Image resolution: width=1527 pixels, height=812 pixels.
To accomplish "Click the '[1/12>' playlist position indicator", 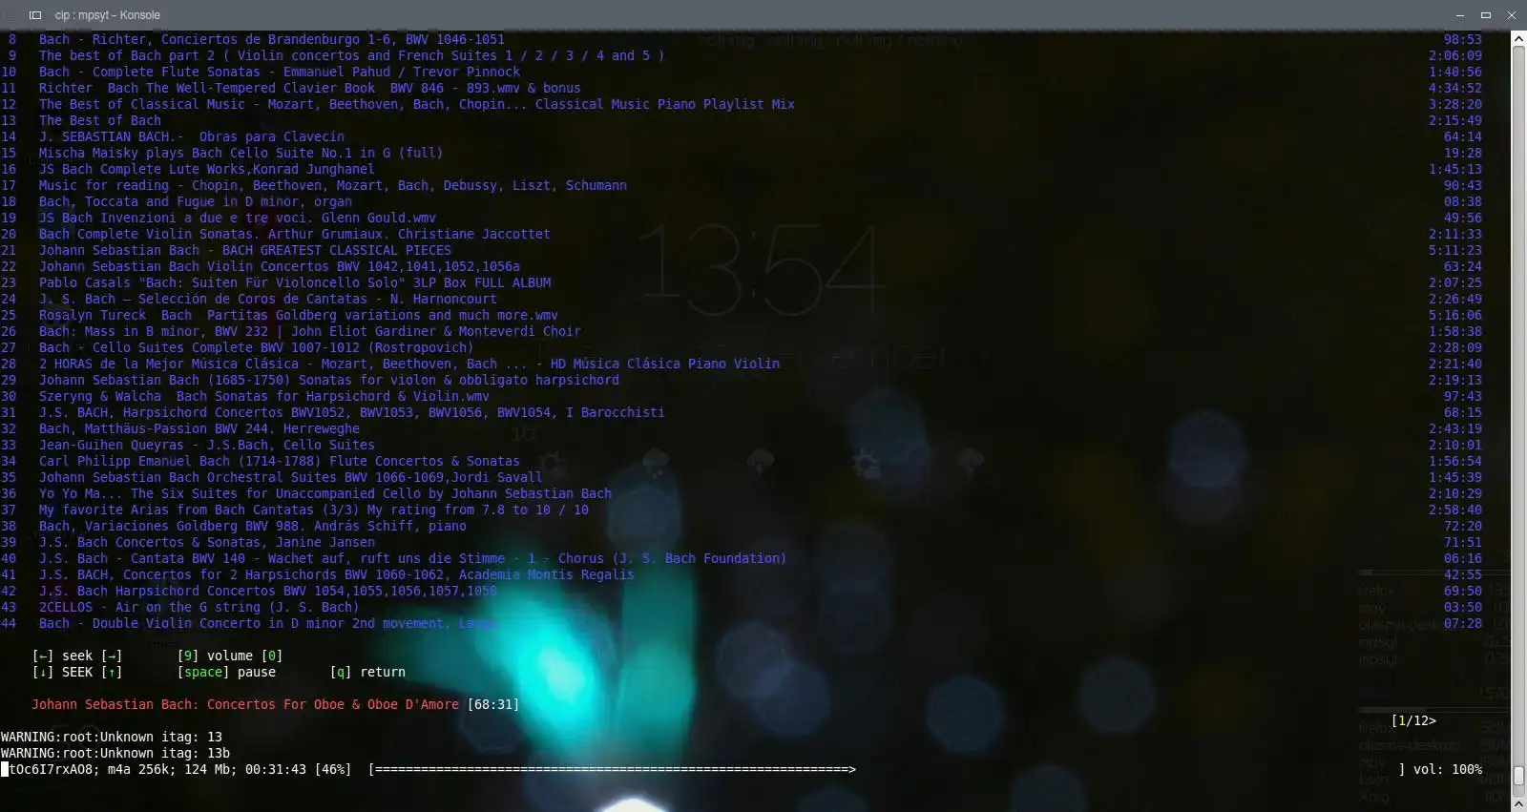I will click(x=1413, y=720).
